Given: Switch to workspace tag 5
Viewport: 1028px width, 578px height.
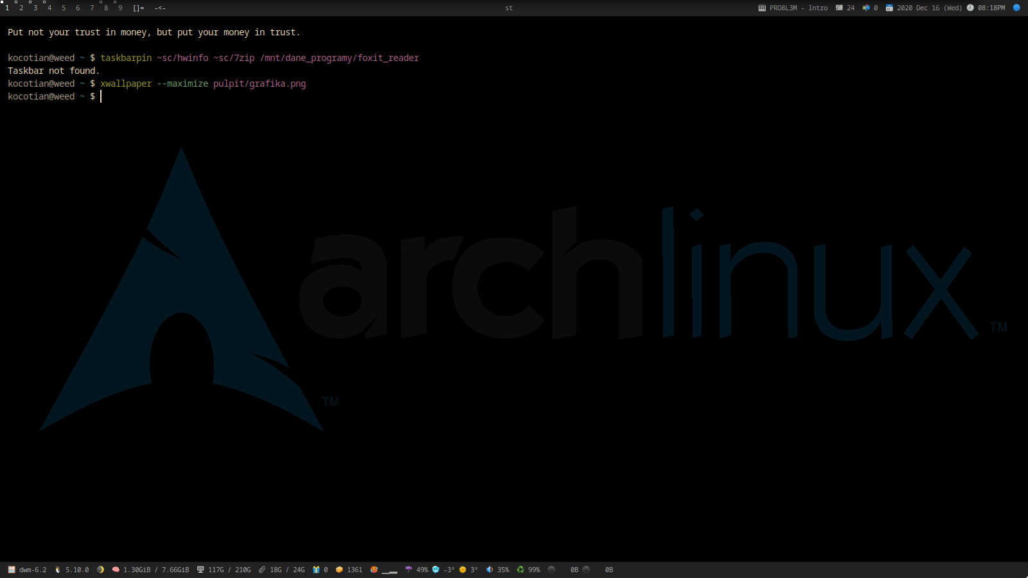Looking at the screenshot, I should point(64,8).
